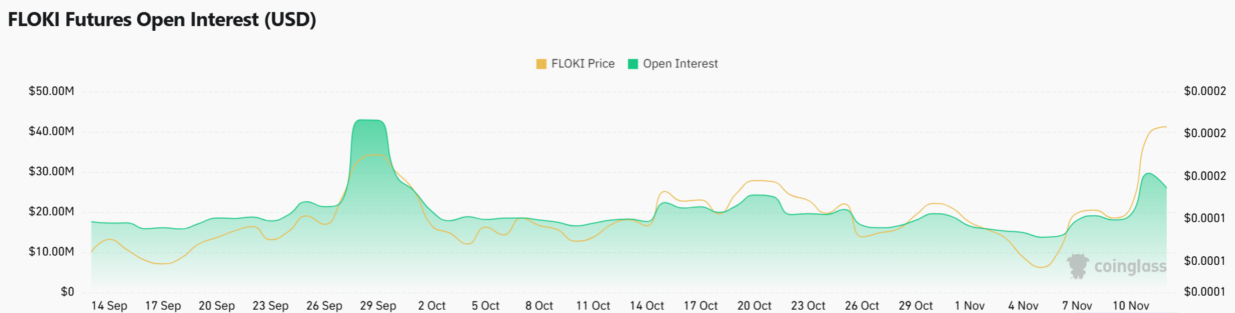Click the $50.00M y-axis label
Viewport: 1235px width, 313px height.
click(x=52, y=91)
